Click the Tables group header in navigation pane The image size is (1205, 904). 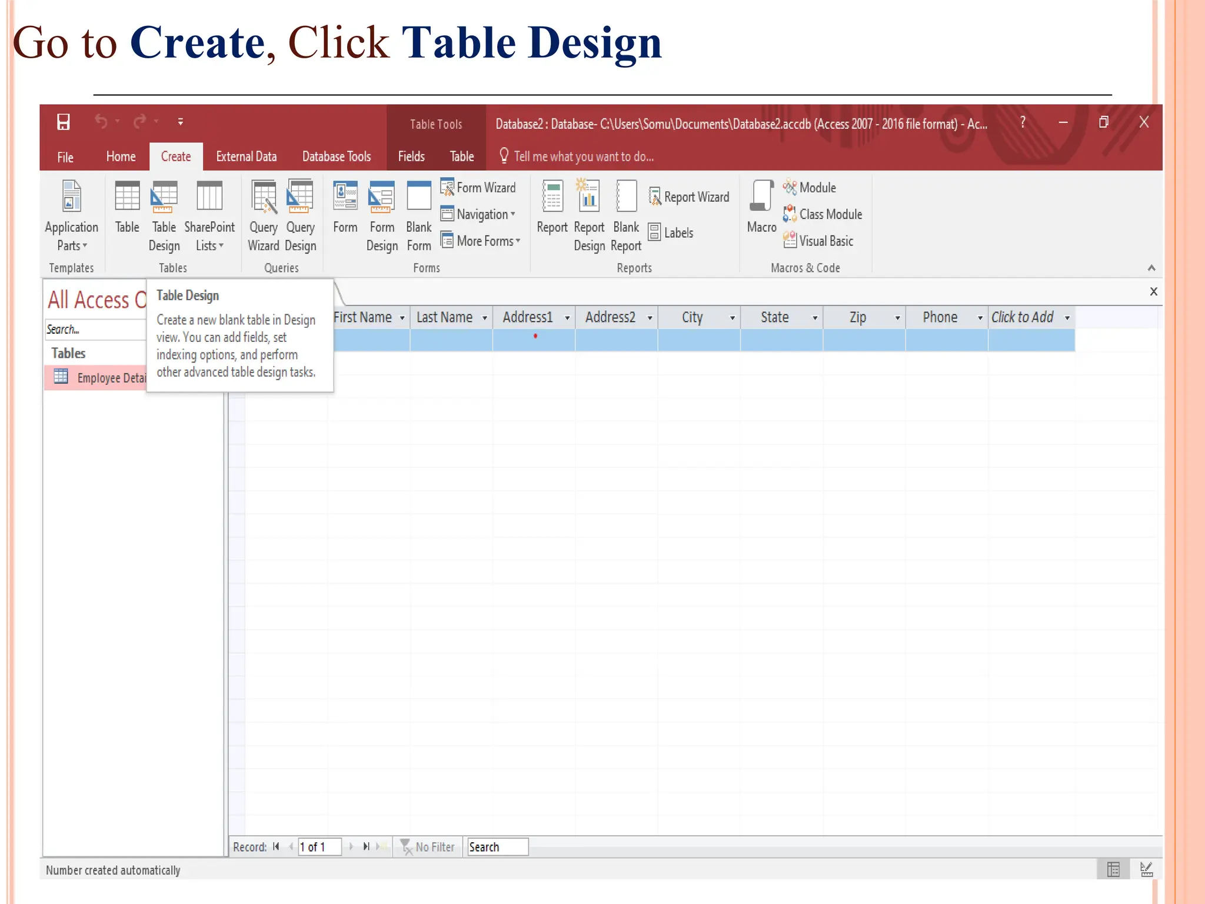pyautogui.click(x=68, y=353)
